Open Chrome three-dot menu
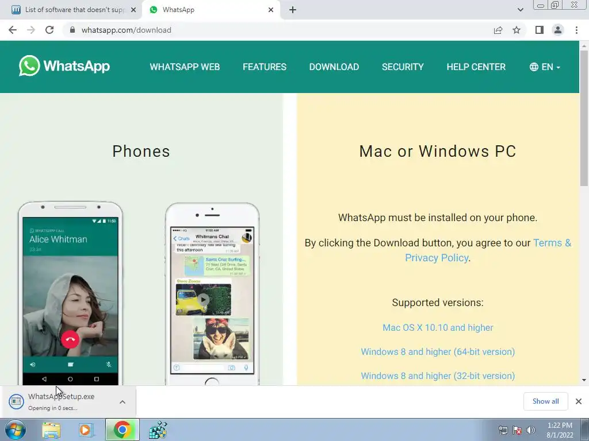589x441 pixels. (x=576, y=30)
